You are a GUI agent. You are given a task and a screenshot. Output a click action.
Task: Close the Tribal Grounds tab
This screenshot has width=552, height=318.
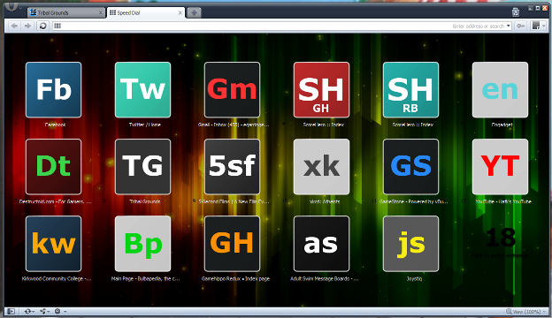point(100,13)
